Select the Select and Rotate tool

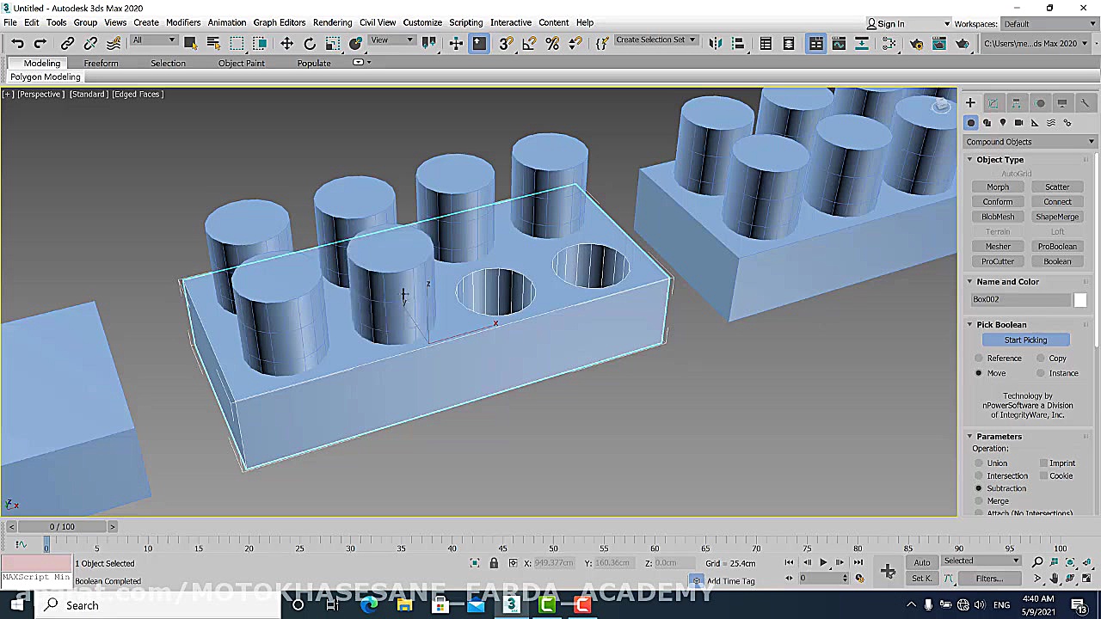[x=310, y=43]
